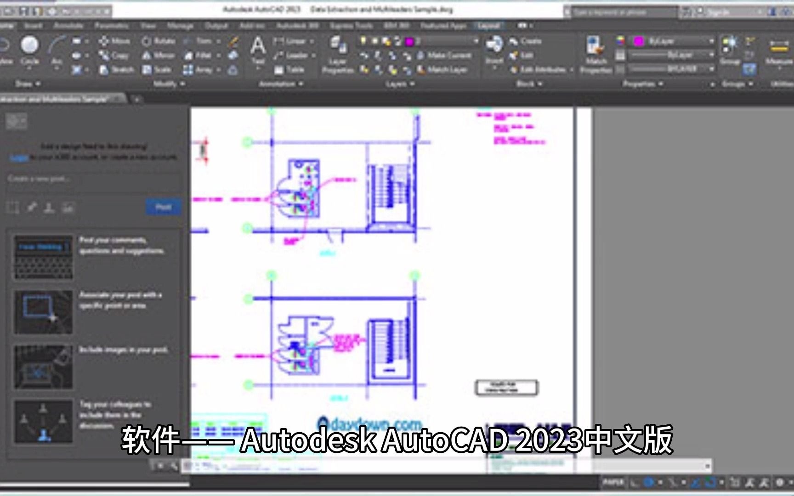Select the Copy tool
This screenshot has width=794, height=496.
114,55
